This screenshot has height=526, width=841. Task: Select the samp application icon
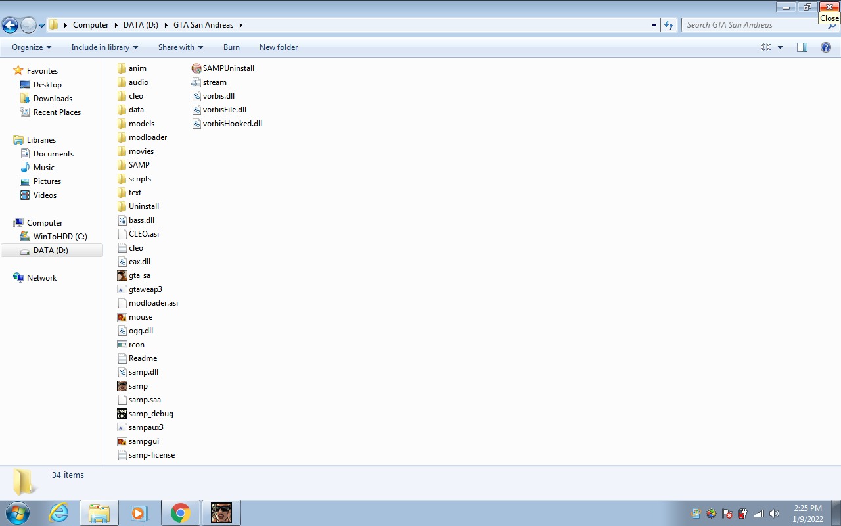tap(122, 386)
